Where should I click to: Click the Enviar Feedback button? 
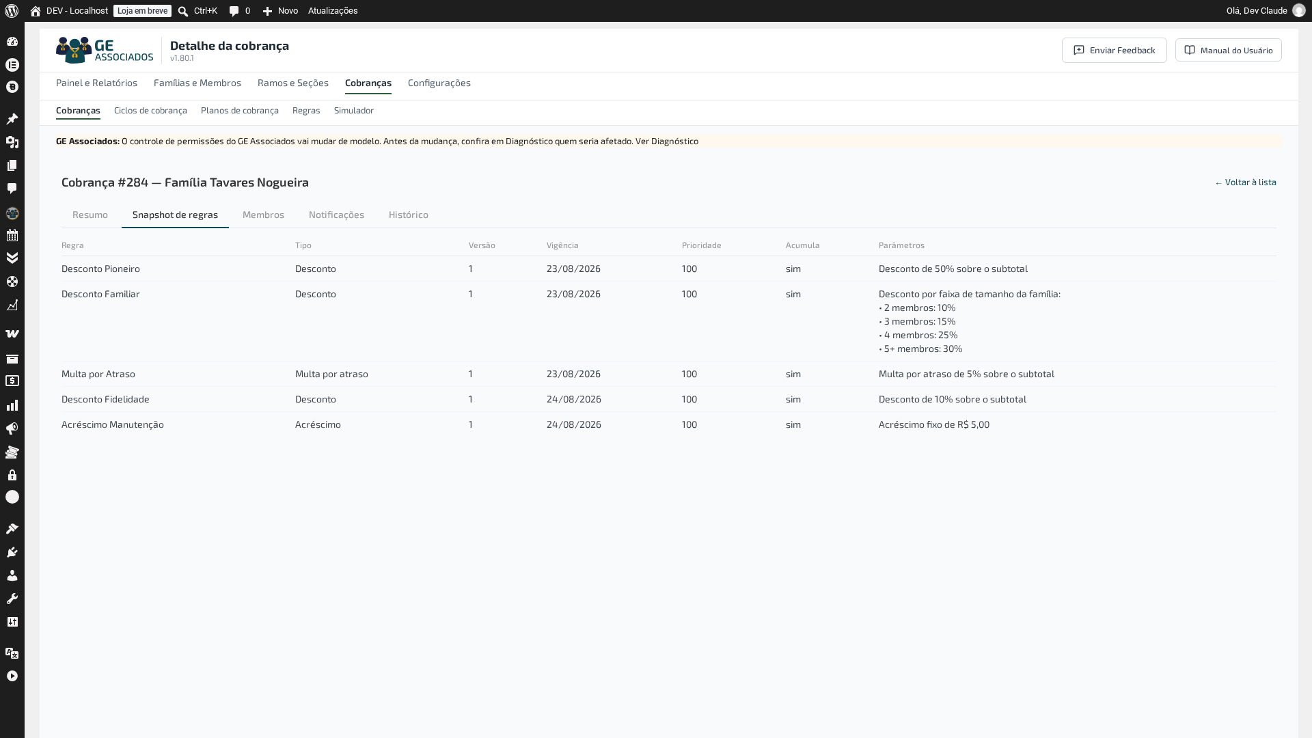coord(1115,51)
